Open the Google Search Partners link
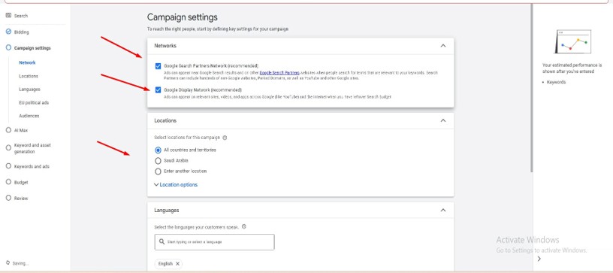Viewport: 613px width, 273px height. [279, 73]
